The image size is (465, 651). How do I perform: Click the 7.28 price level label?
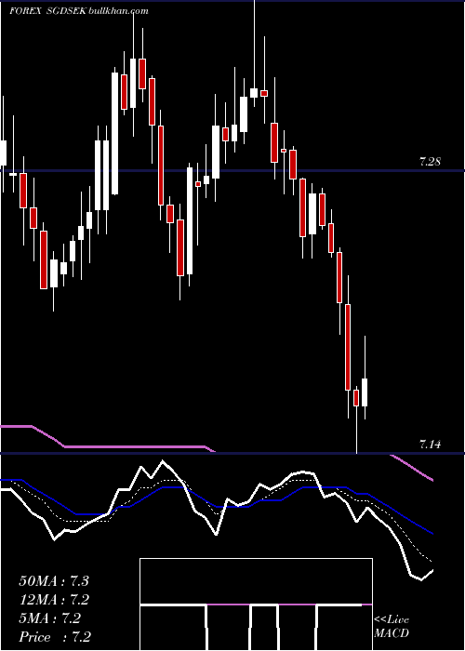tap(430, 162)
